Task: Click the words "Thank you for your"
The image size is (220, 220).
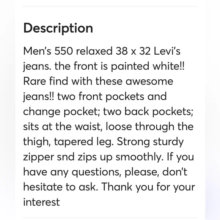Action: (x=148, y=187)
